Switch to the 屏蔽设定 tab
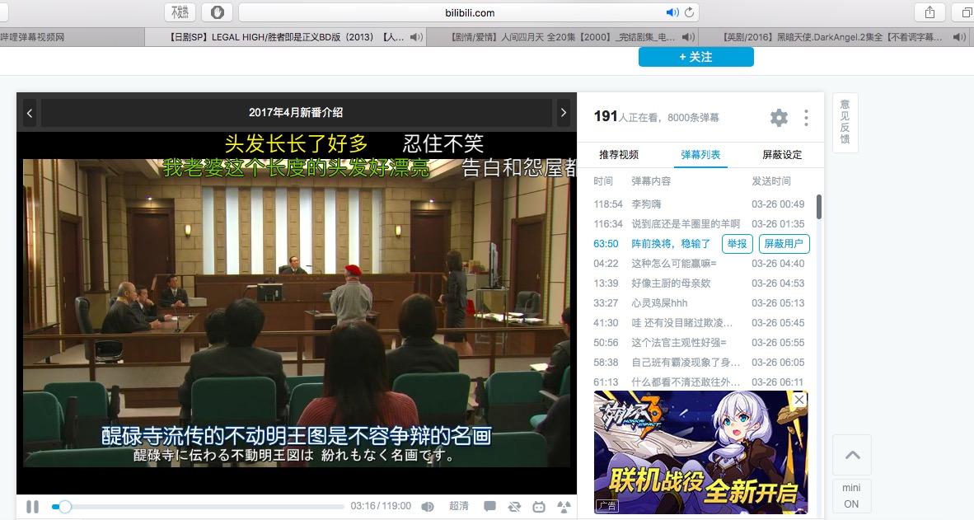Screen dimensions: 974x520 point(782,155)
